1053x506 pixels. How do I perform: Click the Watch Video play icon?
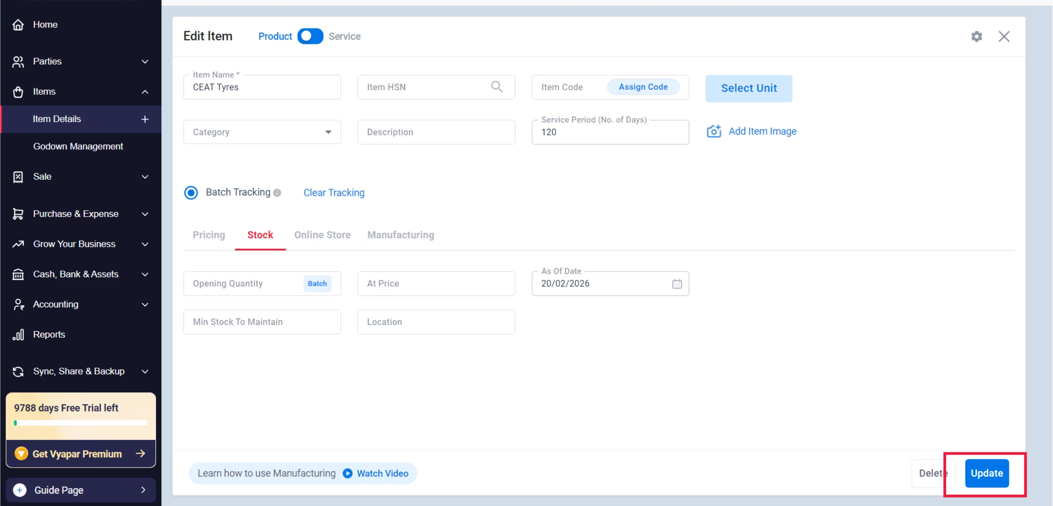[x=348, y=473]
